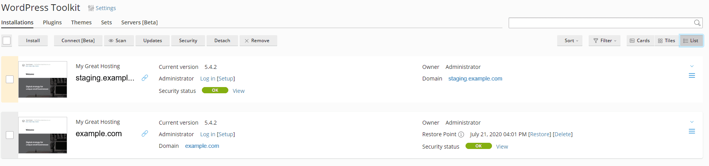The width and height of the screenshot is (709, 166).
Task: Click the search magnifier icon
Action: (697, 23)
